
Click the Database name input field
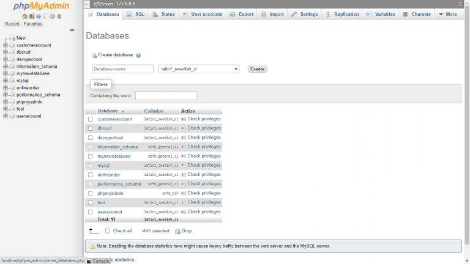122,69
